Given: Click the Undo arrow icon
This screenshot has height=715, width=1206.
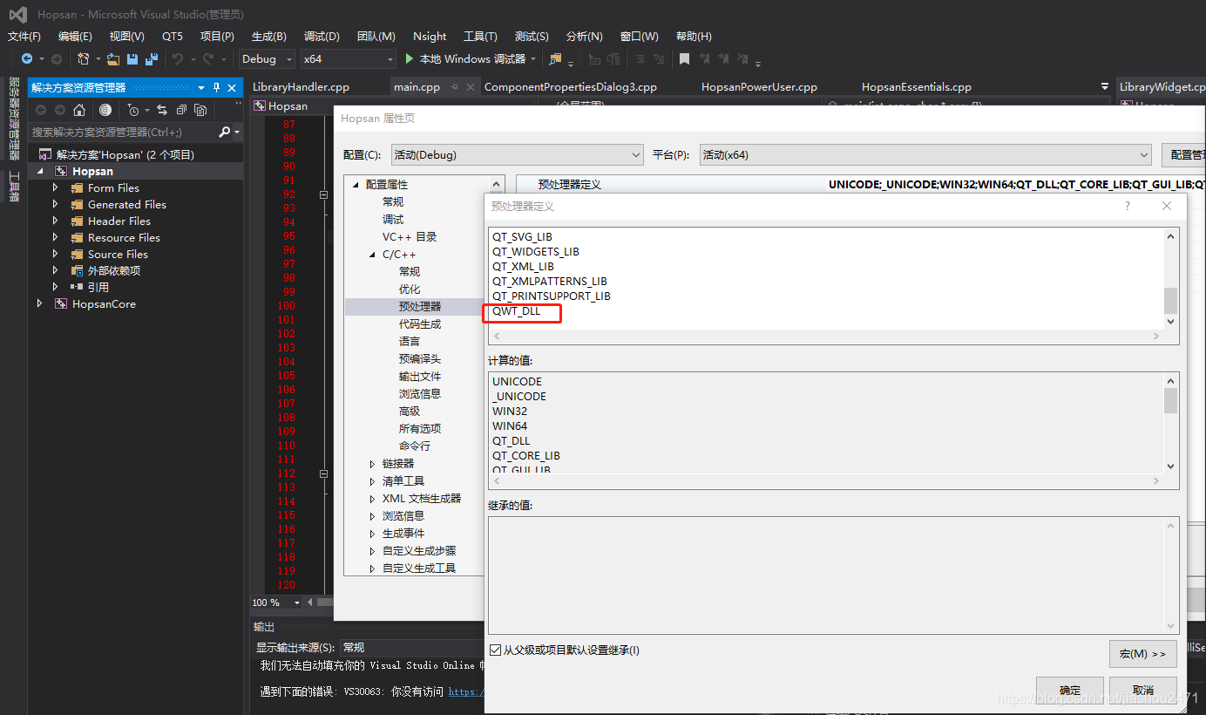Looking at the screenshot, I should click(178, 58).
